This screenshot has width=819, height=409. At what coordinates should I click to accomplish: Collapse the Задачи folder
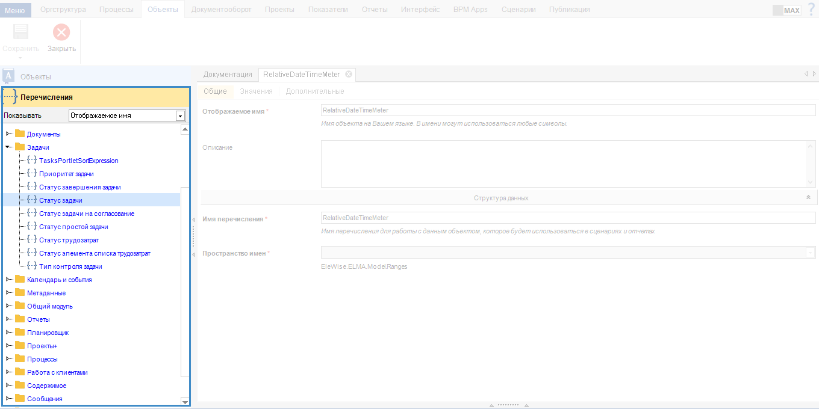point(8,147)
